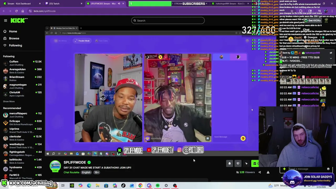Collapse pinned message with chevron
The width and height of the screenshot is (336, 189).
point(331,58)
